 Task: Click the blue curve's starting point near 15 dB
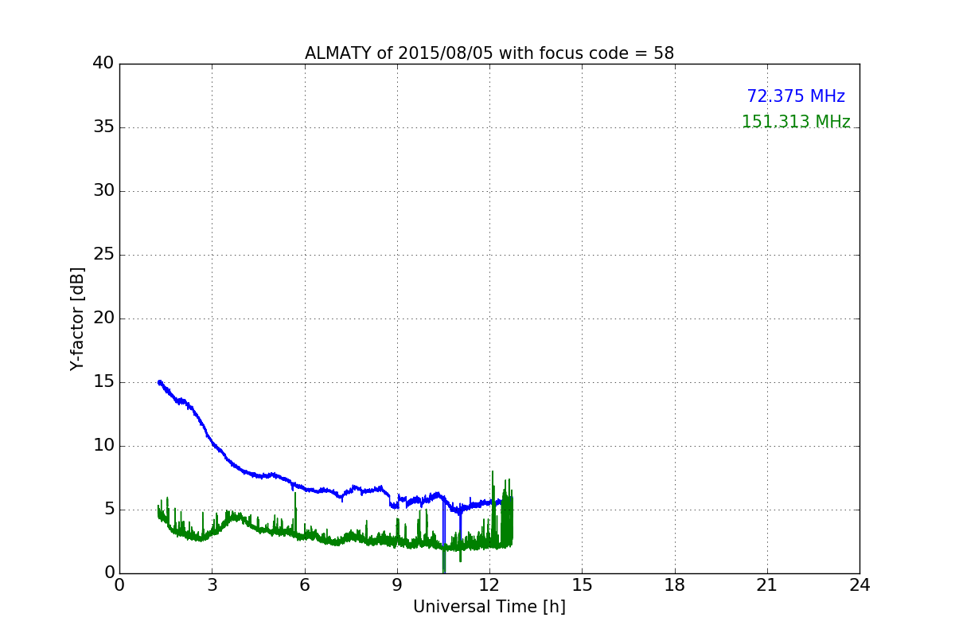pyautogui.click(x=159, y=382)
